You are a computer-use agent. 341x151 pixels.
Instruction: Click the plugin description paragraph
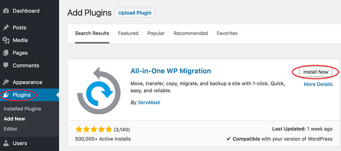click(208, 87)
